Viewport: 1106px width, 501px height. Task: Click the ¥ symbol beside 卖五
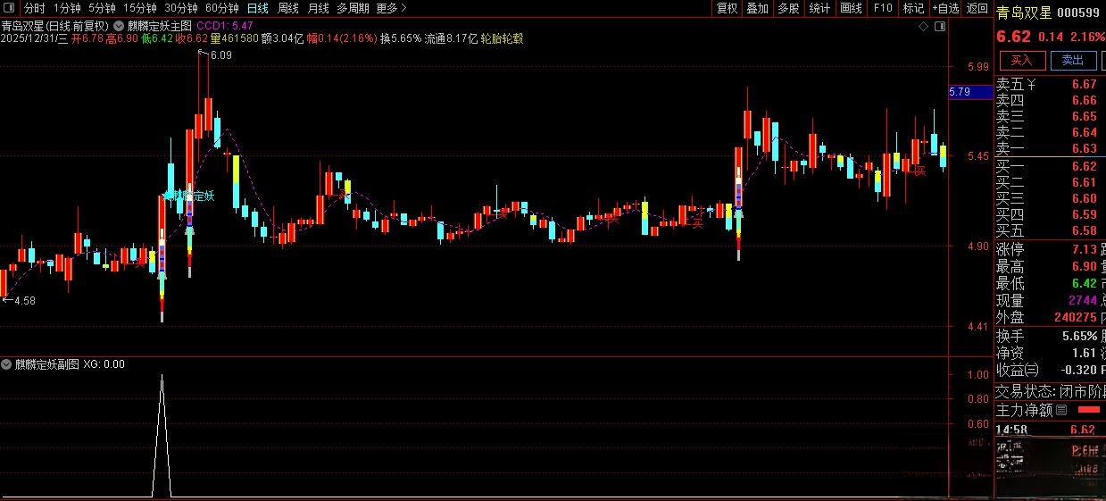1032,85
